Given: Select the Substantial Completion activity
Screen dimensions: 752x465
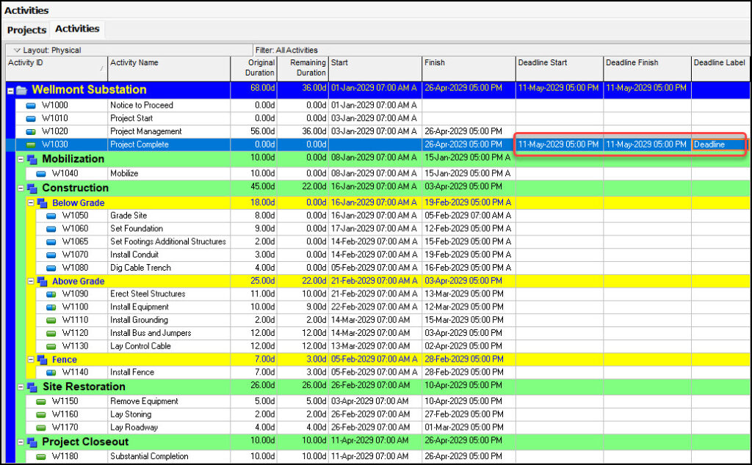Looking at the screenshot, I should coord(149,456).
